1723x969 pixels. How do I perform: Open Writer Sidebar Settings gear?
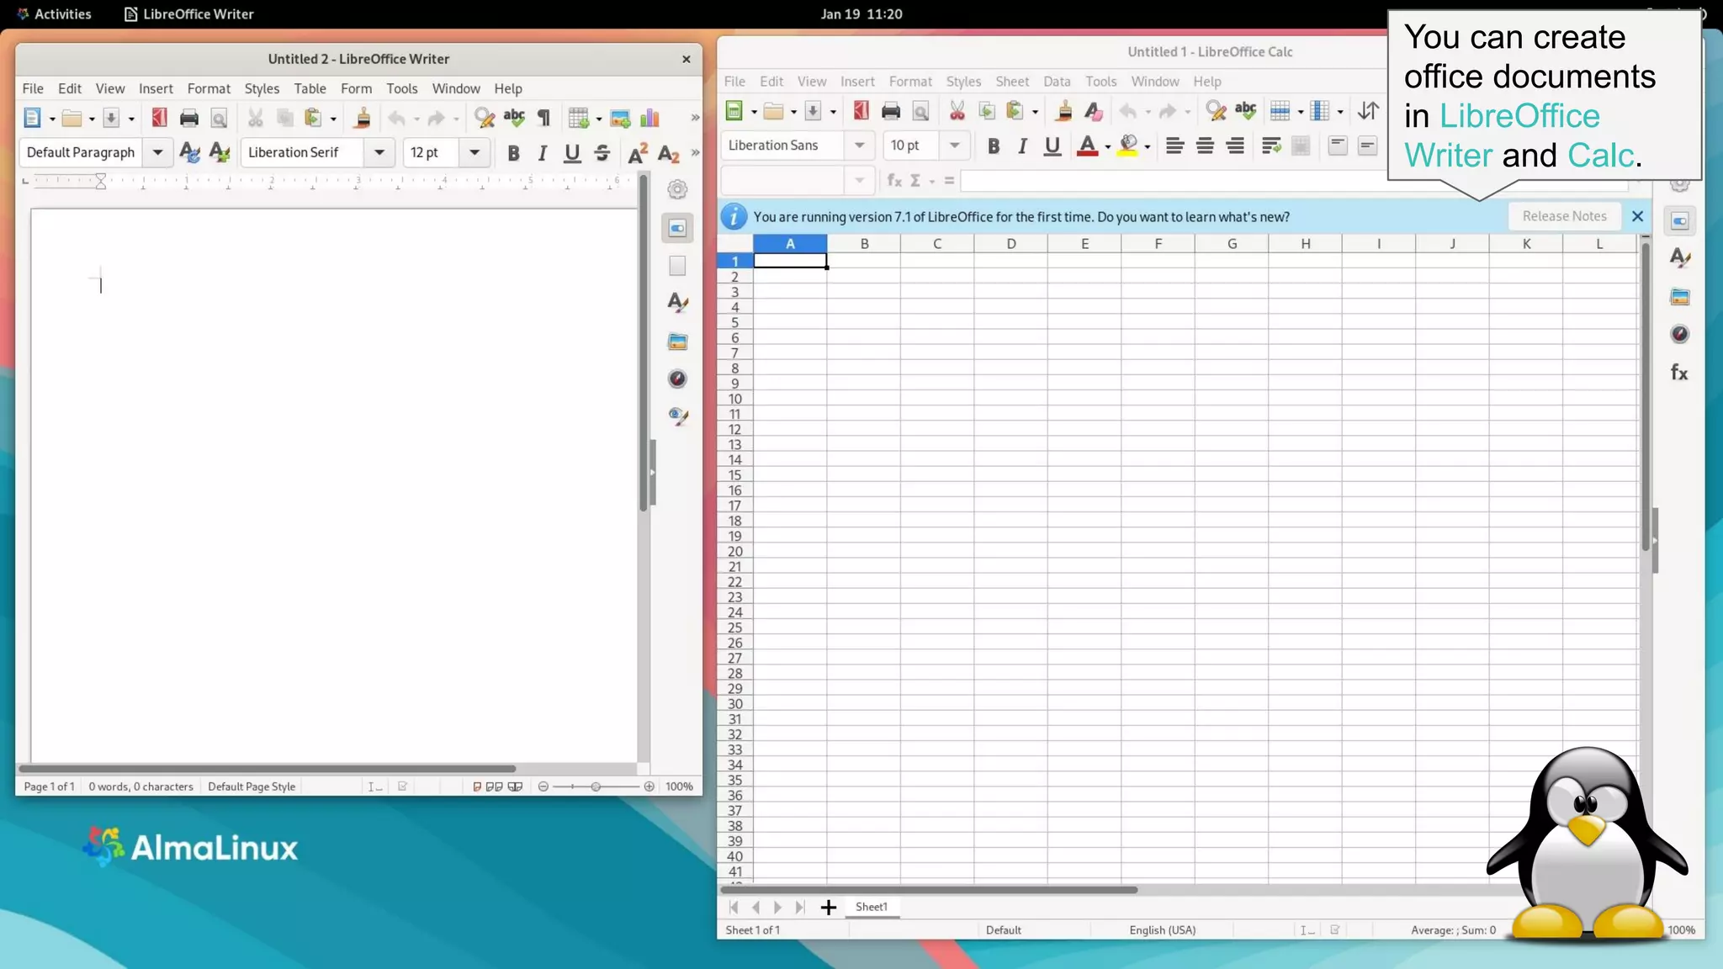(677, 189)
